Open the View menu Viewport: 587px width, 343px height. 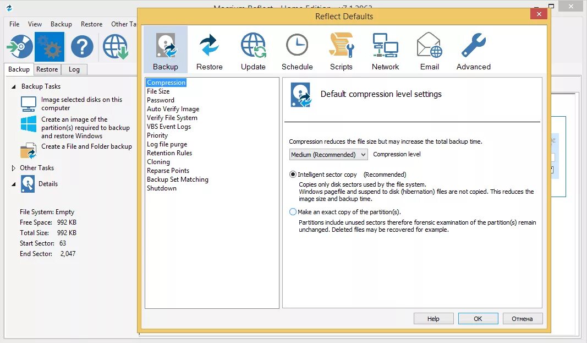(x=35, y=24)
